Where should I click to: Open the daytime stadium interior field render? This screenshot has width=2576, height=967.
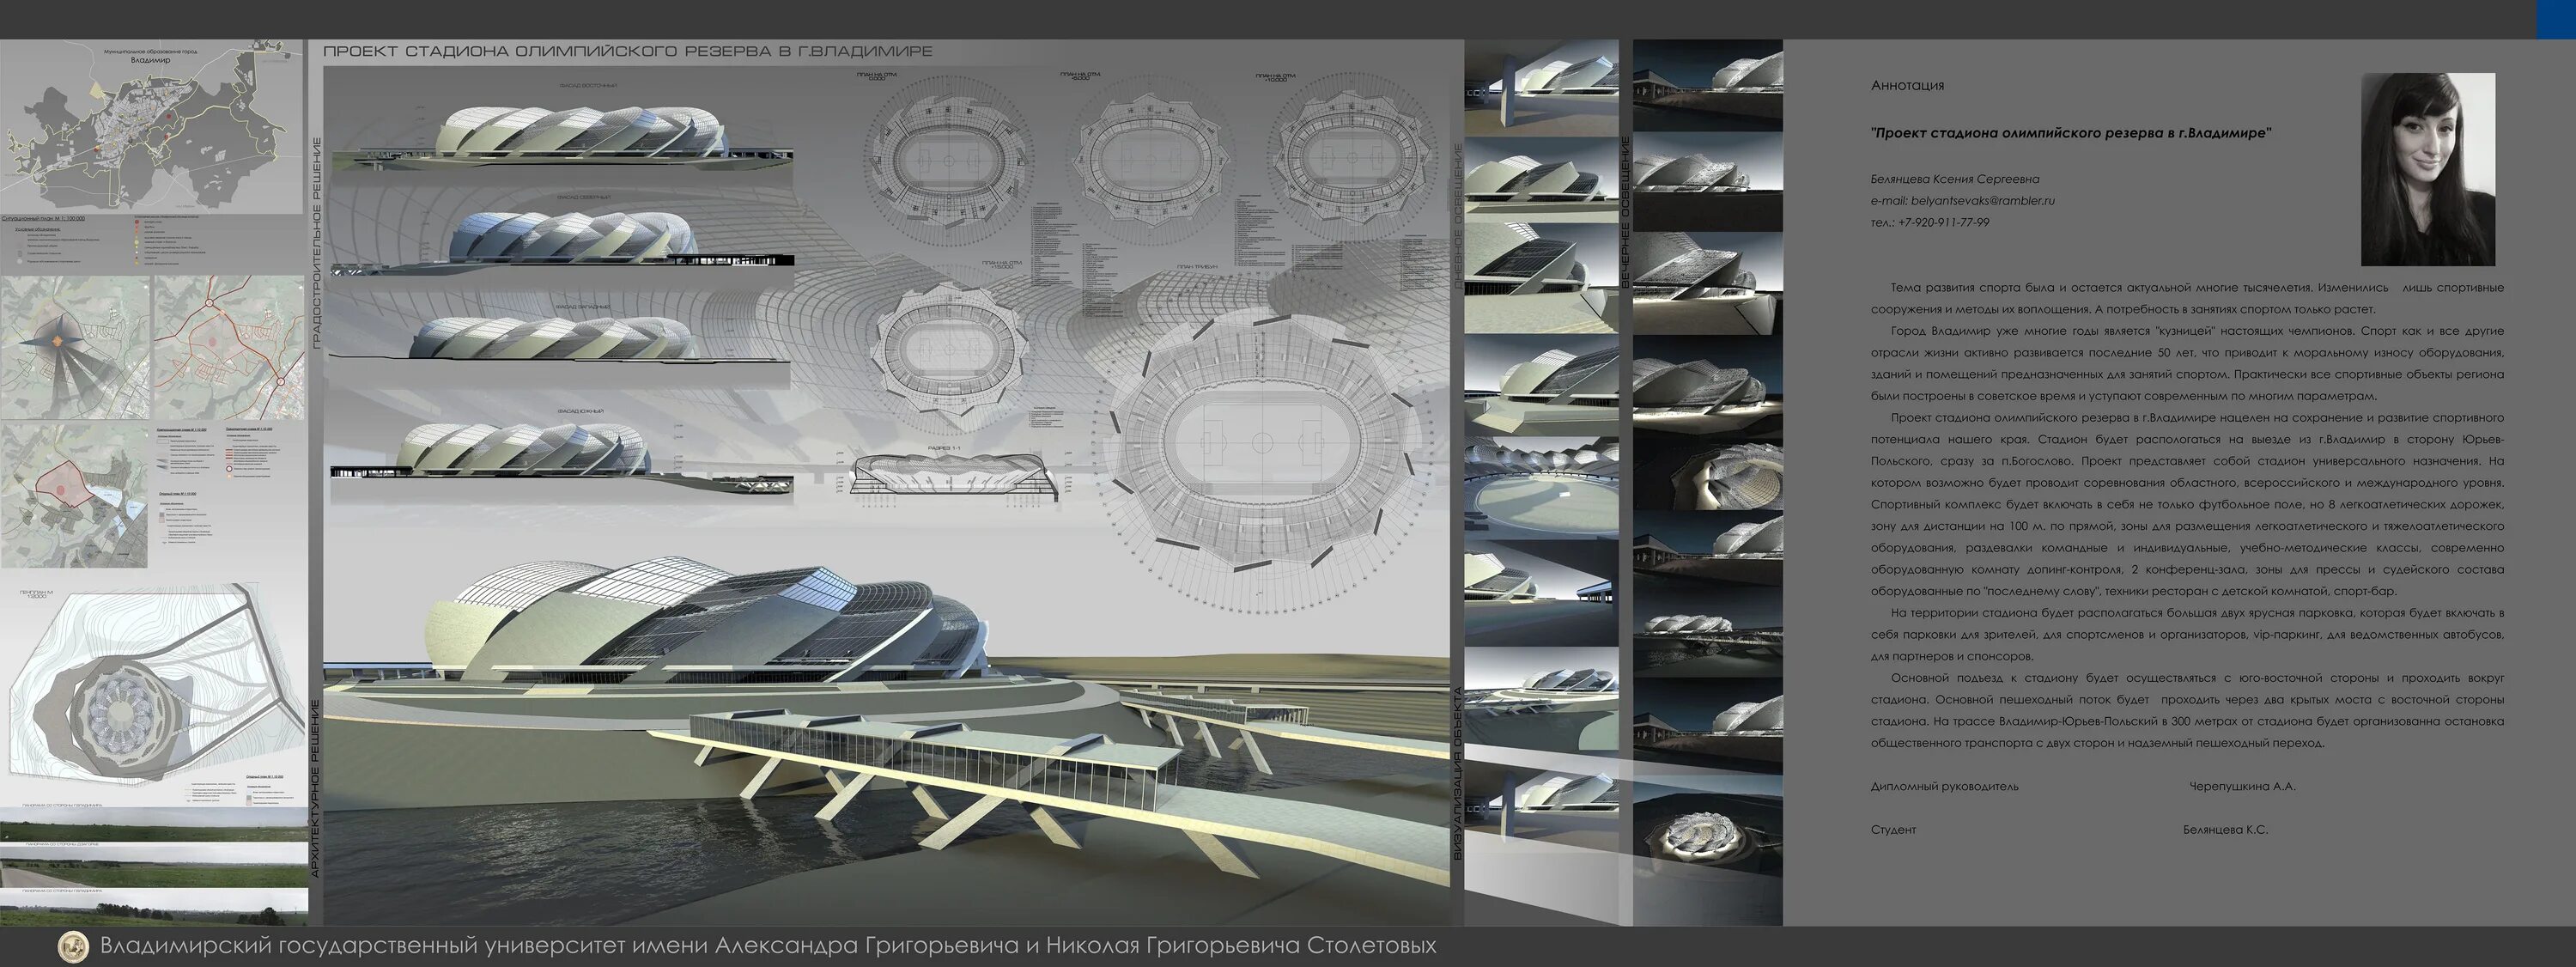1541,488
